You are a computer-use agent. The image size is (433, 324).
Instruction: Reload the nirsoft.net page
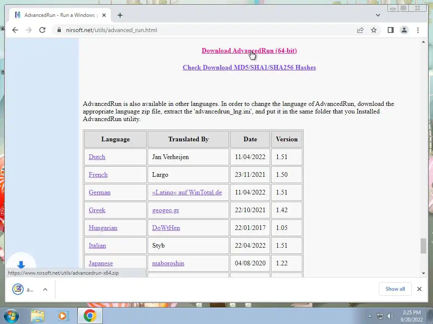(x=42, y=30)
